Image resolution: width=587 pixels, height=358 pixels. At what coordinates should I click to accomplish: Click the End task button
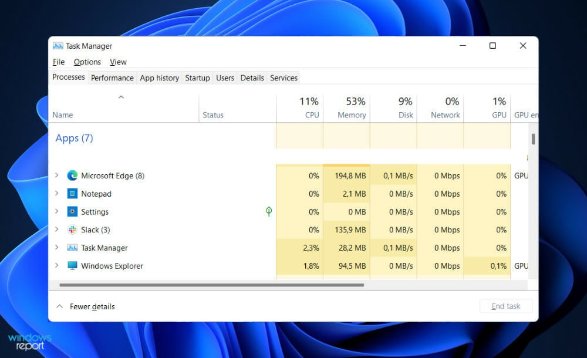point(505,306)
